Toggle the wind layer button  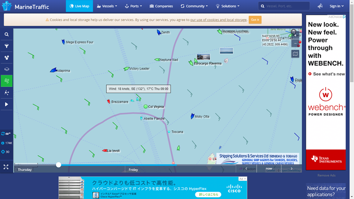pyautogui.click(x=7, y=81)
